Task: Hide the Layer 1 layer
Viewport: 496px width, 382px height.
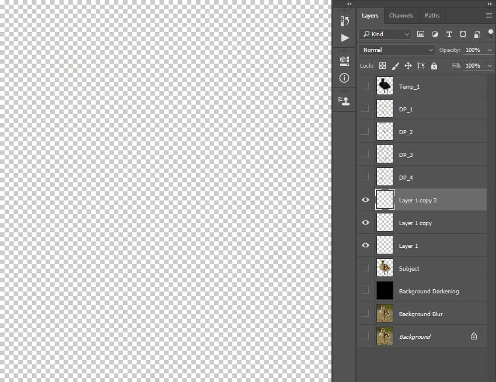Action: click(x=365, y=245)
